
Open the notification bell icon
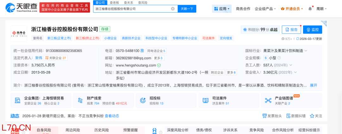pos(310,9)
